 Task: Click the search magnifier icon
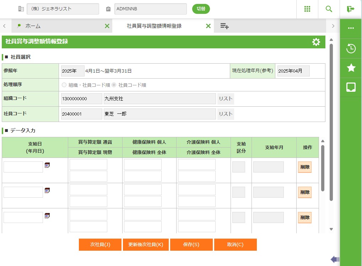(x=329, y=9)
